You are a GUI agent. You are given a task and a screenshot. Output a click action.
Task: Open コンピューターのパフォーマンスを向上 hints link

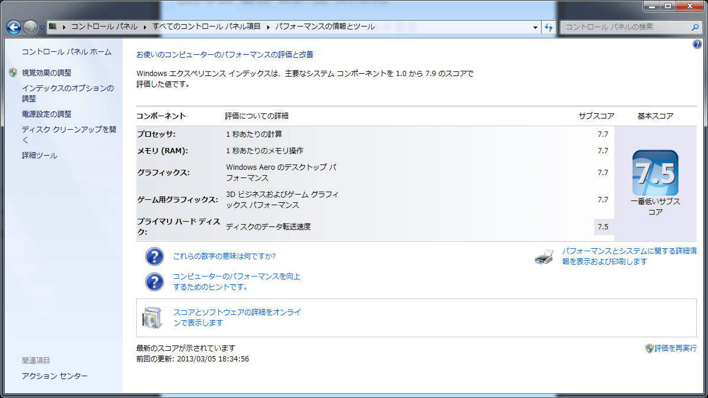(x=237, y=282)
